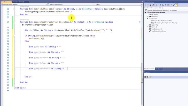Expand the Form1.vb node
Screen dimensions: 188x106
pyautogui.click(x=147, y=27)
